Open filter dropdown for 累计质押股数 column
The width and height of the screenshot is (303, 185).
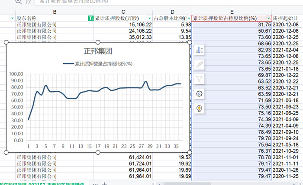click(149, 19)
